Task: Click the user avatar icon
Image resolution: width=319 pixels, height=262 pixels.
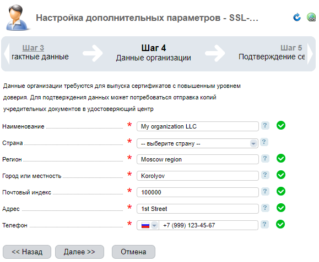Action: coord(17,18)
